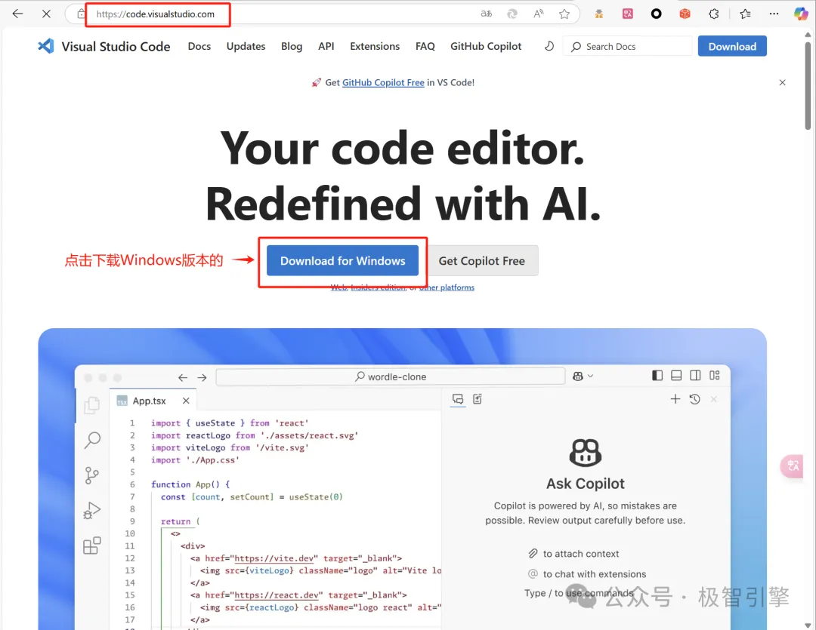Click the editor navigate forward arrow
816x630 pixels.
tap(202, 378)
